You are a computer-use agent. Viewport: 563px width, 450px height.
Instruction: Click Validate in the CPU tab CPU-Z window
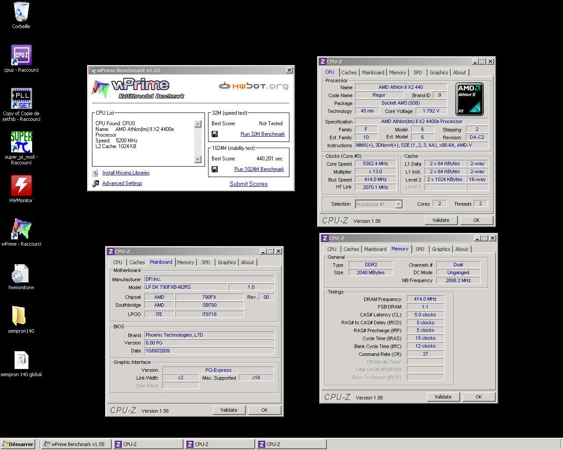coord(441,220)
